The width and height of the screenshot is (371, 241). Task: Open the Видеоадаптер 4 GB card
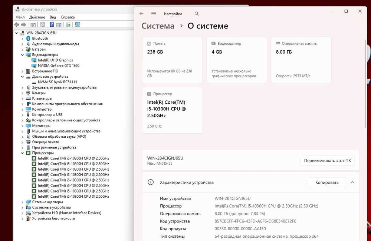click(x=237, y=60)
